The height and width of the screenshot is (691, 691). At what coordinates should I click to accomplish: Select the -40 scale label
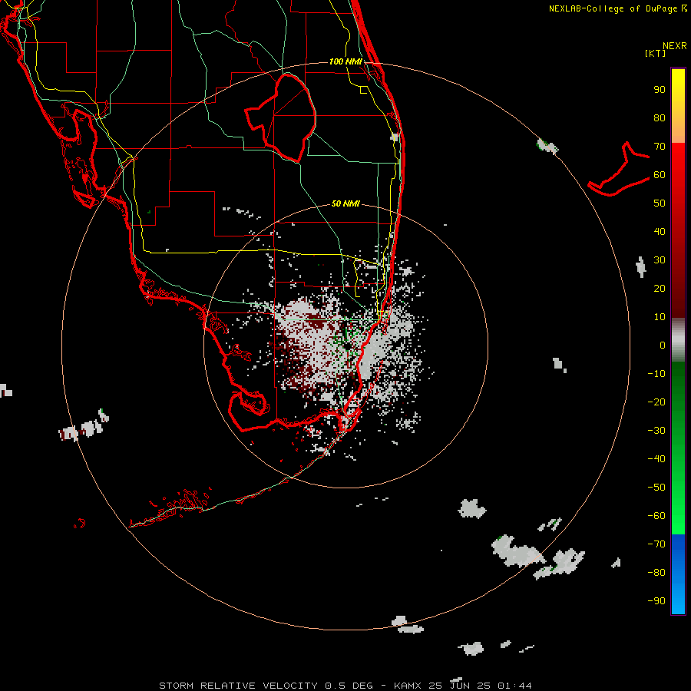pyautogui.click(x=656, y=459)
